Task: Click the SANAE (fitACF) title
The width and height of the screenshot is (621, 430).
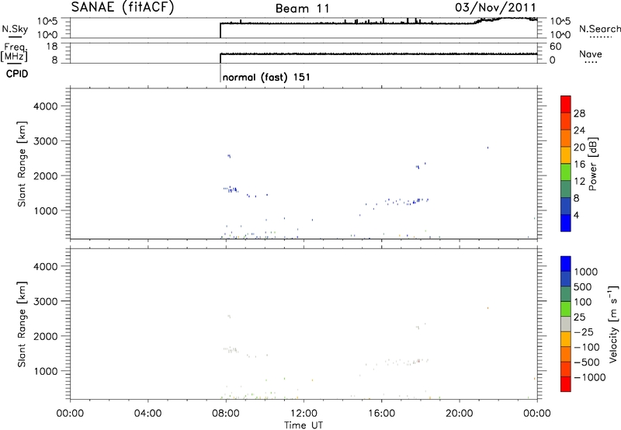Action: tap(123, 7)
